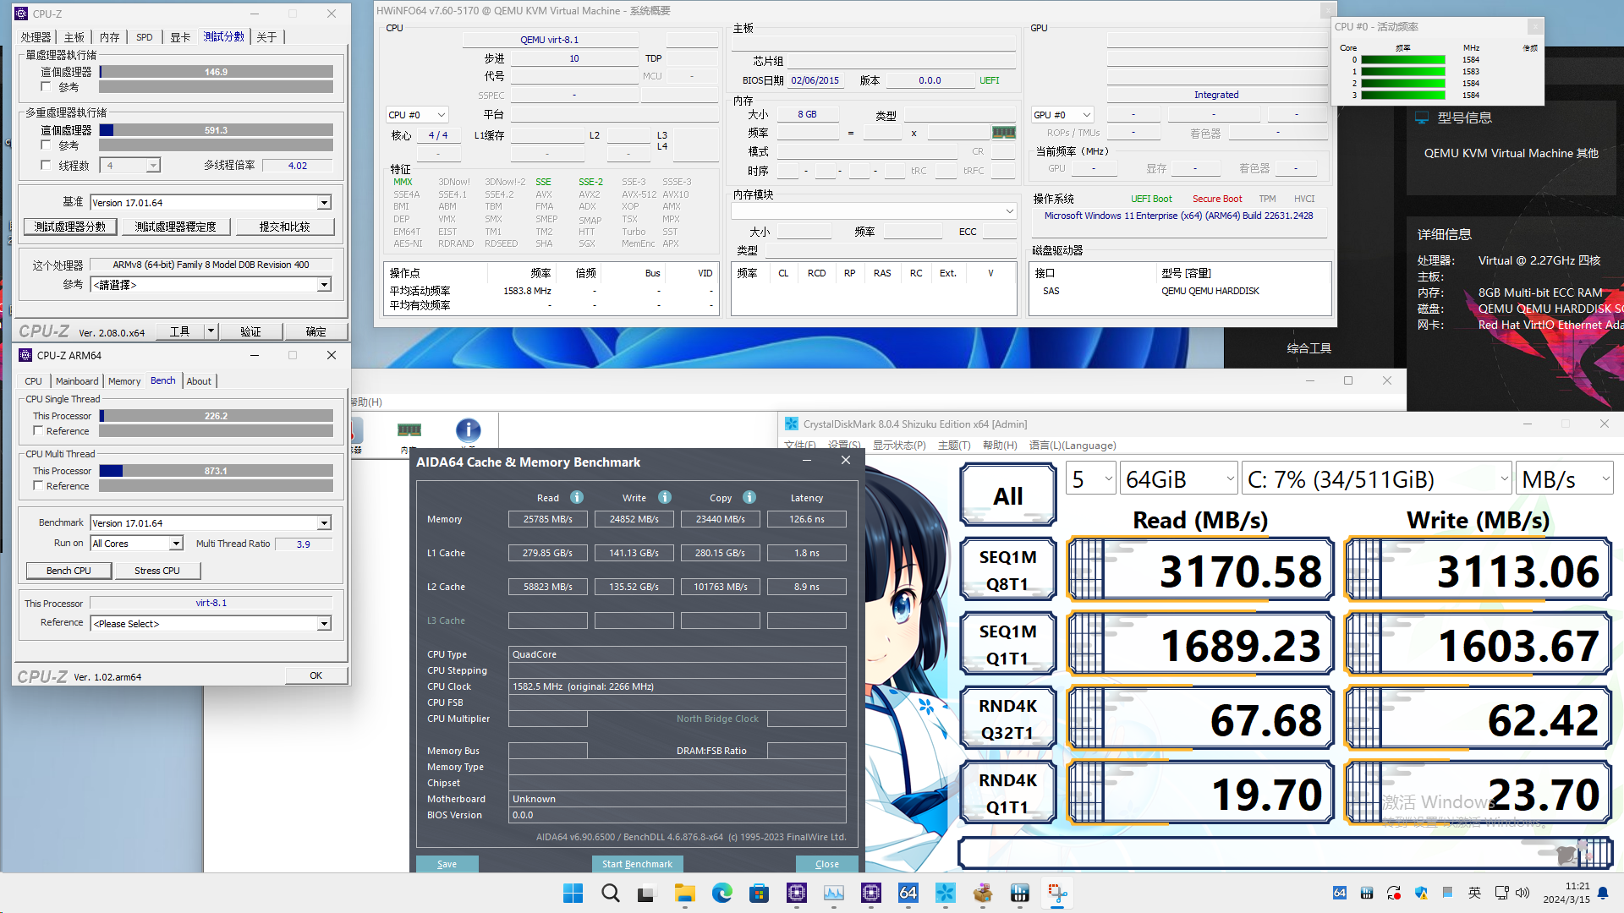Click the CPU-Z ARM64 title bar icon

point(25,355)
